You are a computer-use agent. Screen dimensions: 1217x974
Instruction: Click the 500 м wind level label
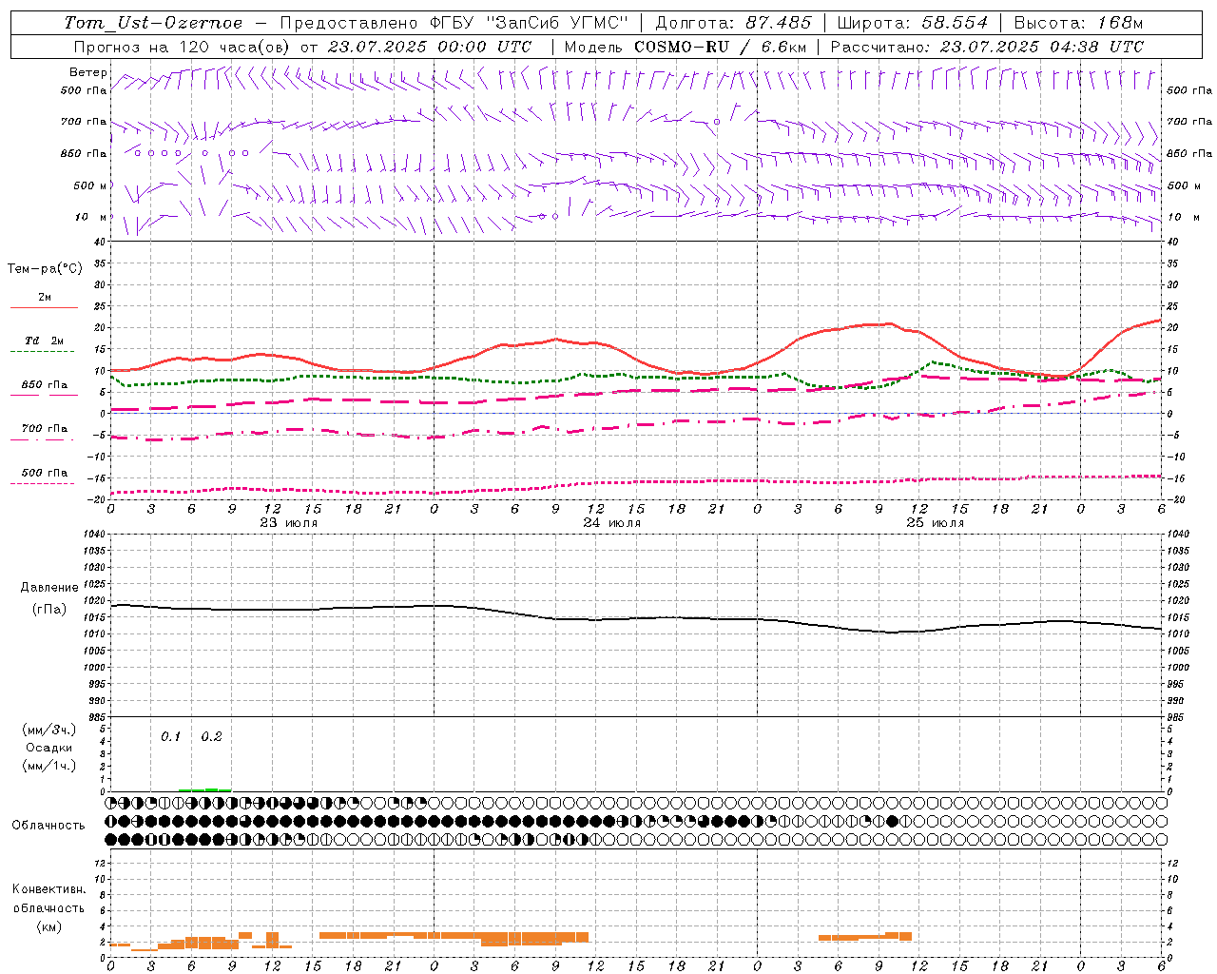click(x=90, y=186)
